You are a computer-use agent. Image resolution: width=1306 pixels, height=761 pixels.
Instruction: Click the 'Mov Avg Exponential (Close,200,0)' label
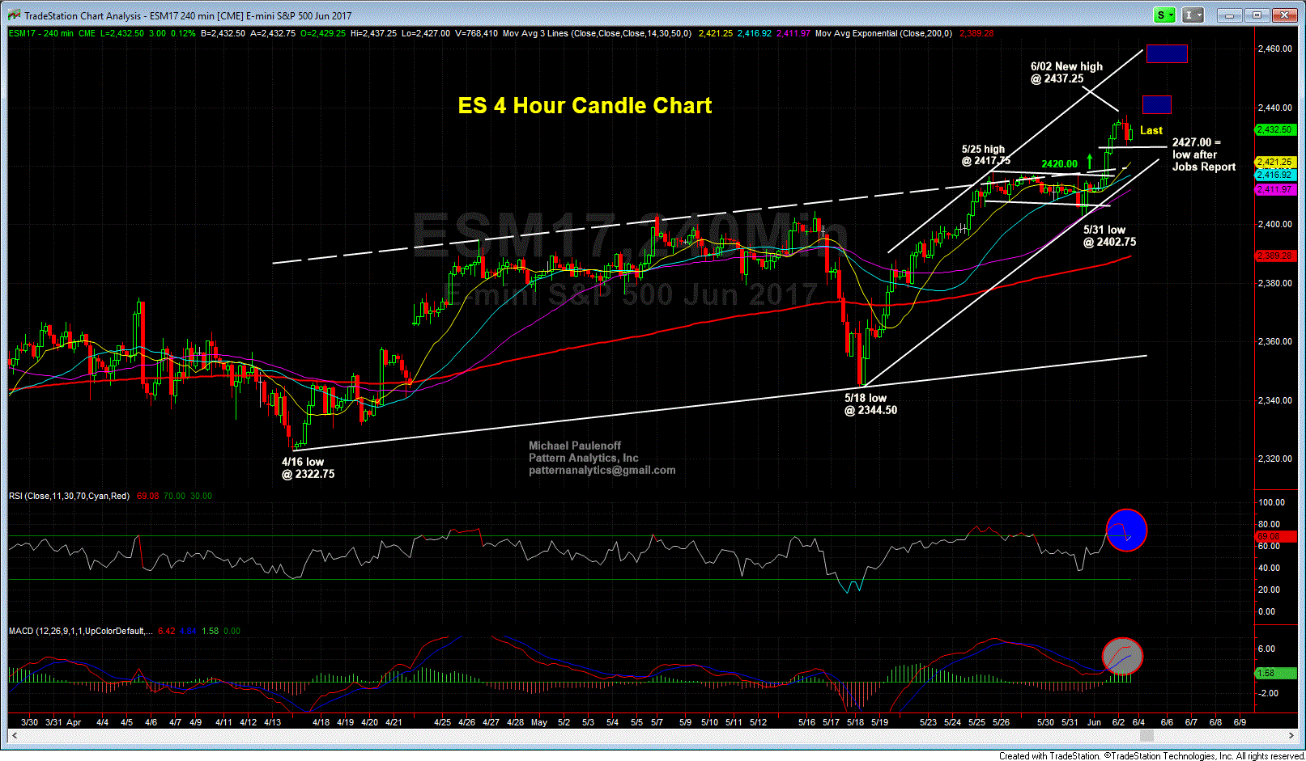pos(883,34)
